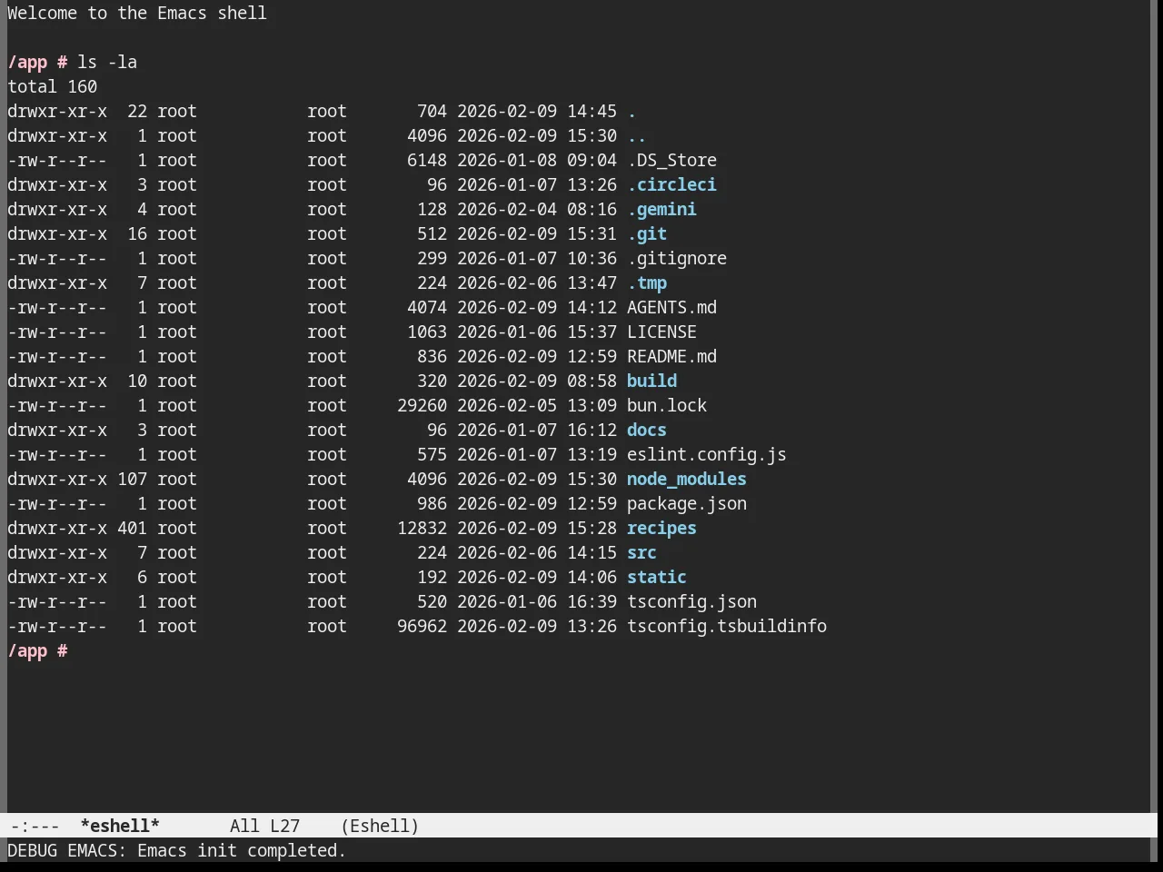Click the (Eshell) major mode indicator
The height and width of the screenshot is (872, 1163).
[x=380, y=826]
